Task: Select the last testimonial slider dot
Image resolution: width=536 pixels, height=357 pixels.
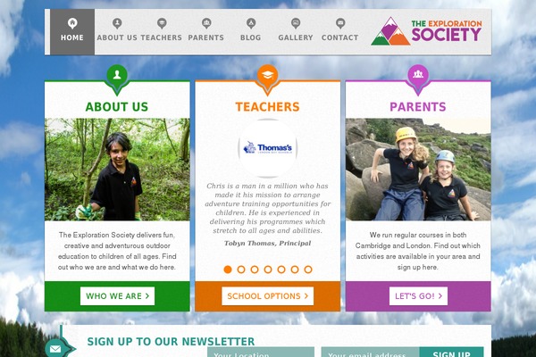Action: pos(308,270)
